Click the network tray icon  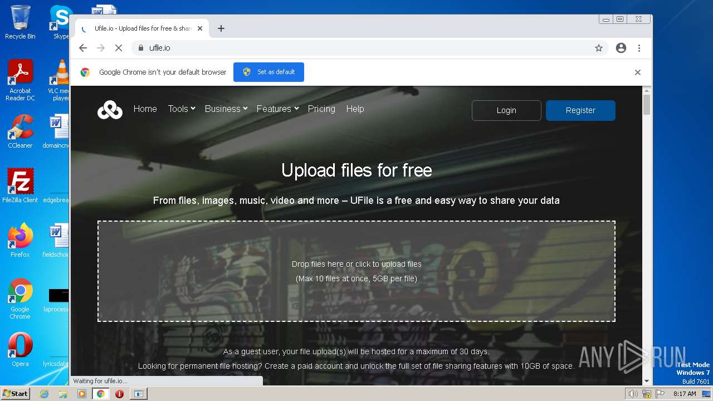pyautogui.click(x=647, y=394)
